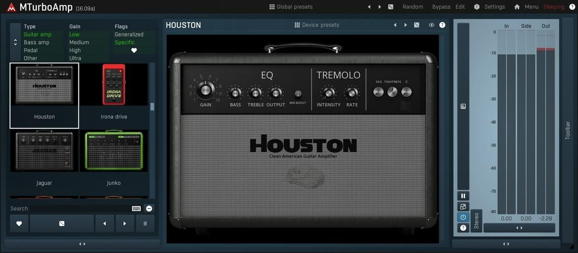This screenshot has width=578, height=253.
Task: Click the Bypass button
Action: [x=441, y=7]
